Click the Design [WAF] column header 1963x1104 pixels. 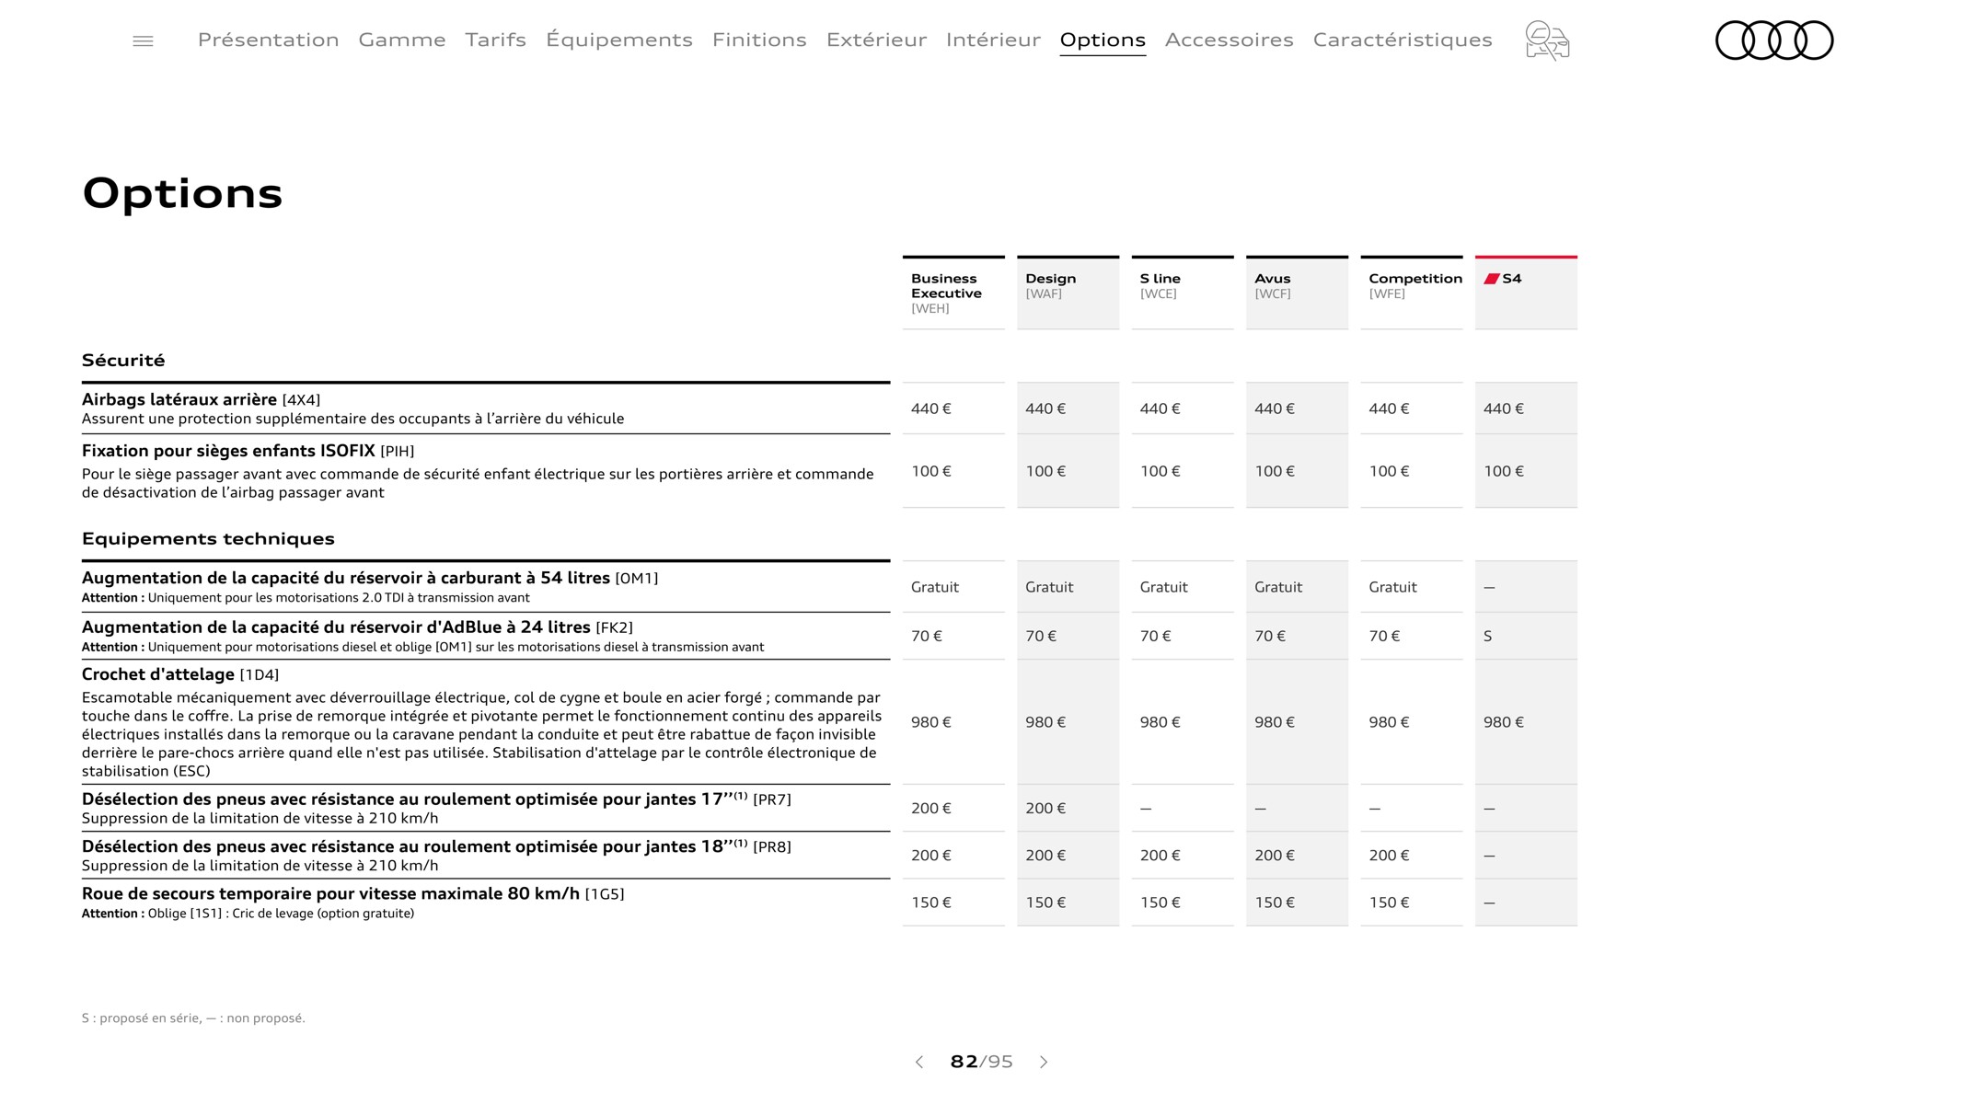pyautogui.click(x=1068, y=293)
